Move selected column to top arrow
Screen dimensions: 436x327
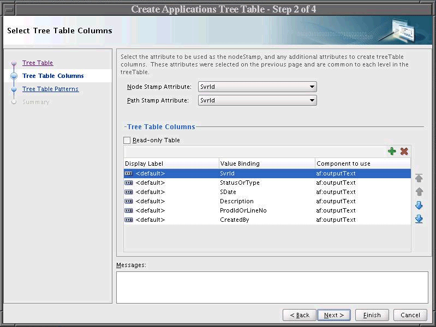coord(419,178)
